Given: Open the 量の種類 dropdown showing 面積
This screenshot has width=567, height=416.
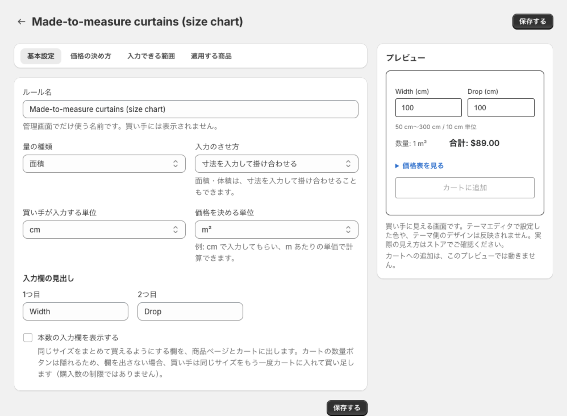Looking at the screenshot, I should pos(104,164).
